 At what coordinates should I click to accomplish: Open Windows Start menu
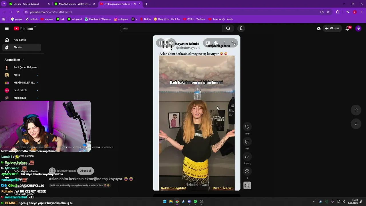[x=165, y=201]
